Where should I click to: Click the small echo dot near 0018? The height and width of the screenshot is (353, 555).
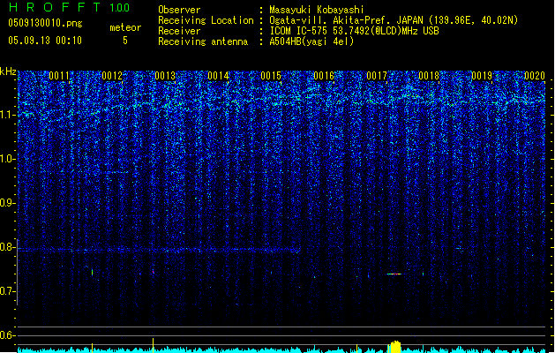coord(424,274)
